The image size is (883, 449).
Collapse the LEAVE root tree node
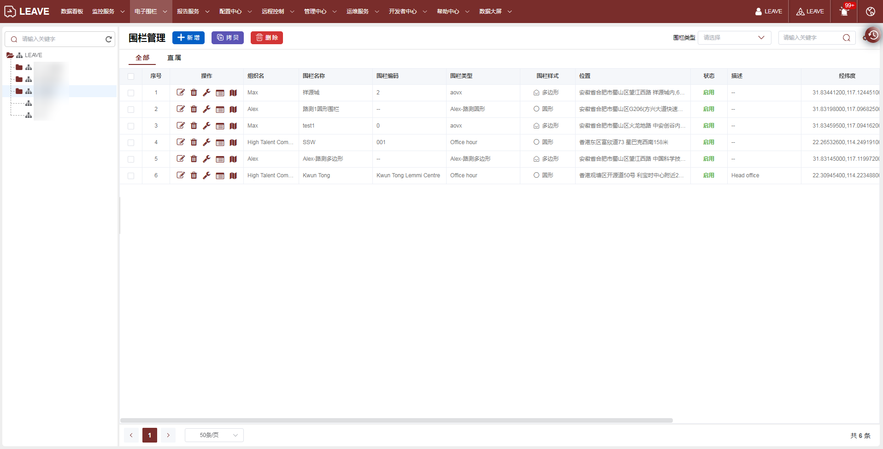tap(10, 55)
